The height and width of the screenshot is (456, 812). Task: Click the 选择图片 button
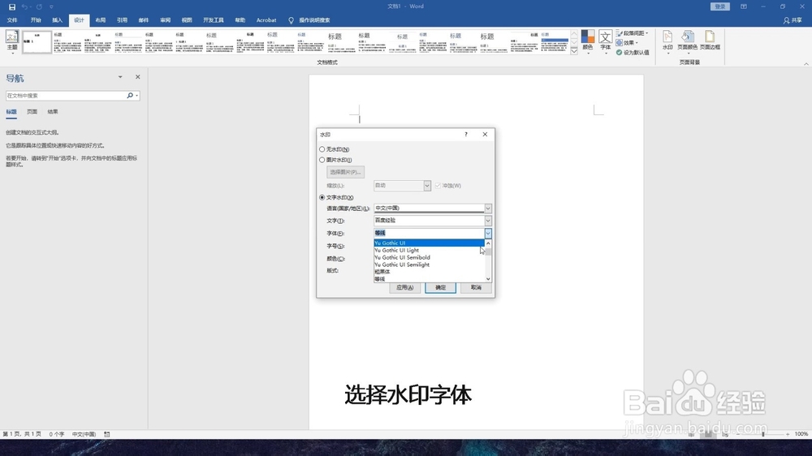345,172
